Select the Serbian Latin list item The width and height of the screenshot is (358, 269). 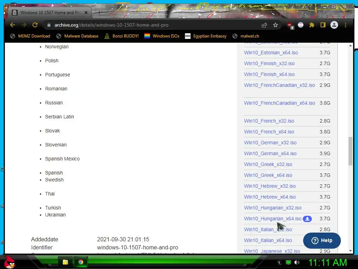click(x=59, y=117)
